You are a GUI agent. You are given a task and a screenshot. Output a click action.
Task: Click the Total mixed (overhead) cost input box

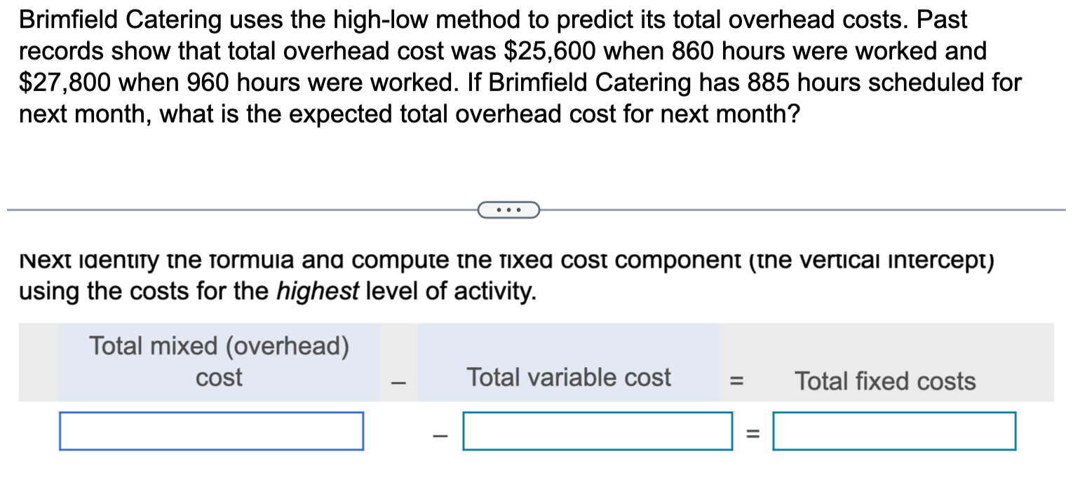click(x=210, y=432)
